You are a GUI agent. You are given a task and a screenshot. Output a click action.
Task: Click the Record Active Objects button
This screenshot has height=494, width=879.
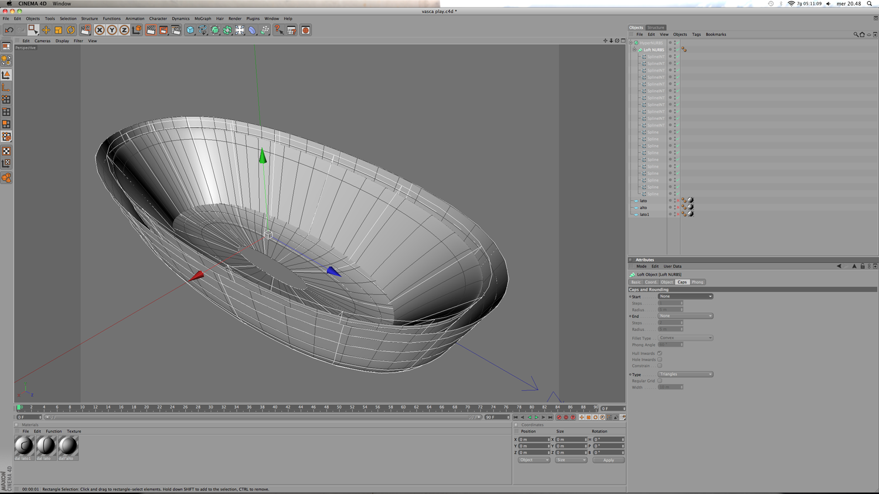tap(559, 417)
